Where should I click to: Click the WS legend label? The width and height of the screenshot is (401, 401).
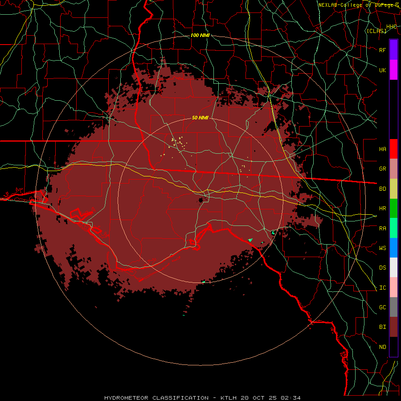click(382, 248)
